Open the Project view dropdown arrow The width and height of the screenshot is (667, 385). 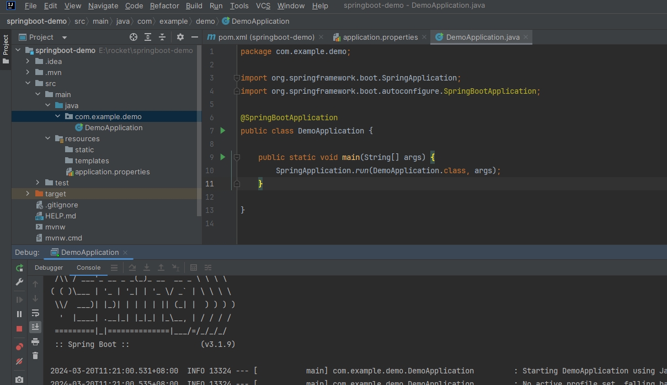tap(64, 38)
